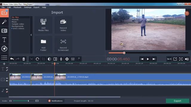Redo the last action
This screenshot has height=107, width=191.
coord(18,59)
